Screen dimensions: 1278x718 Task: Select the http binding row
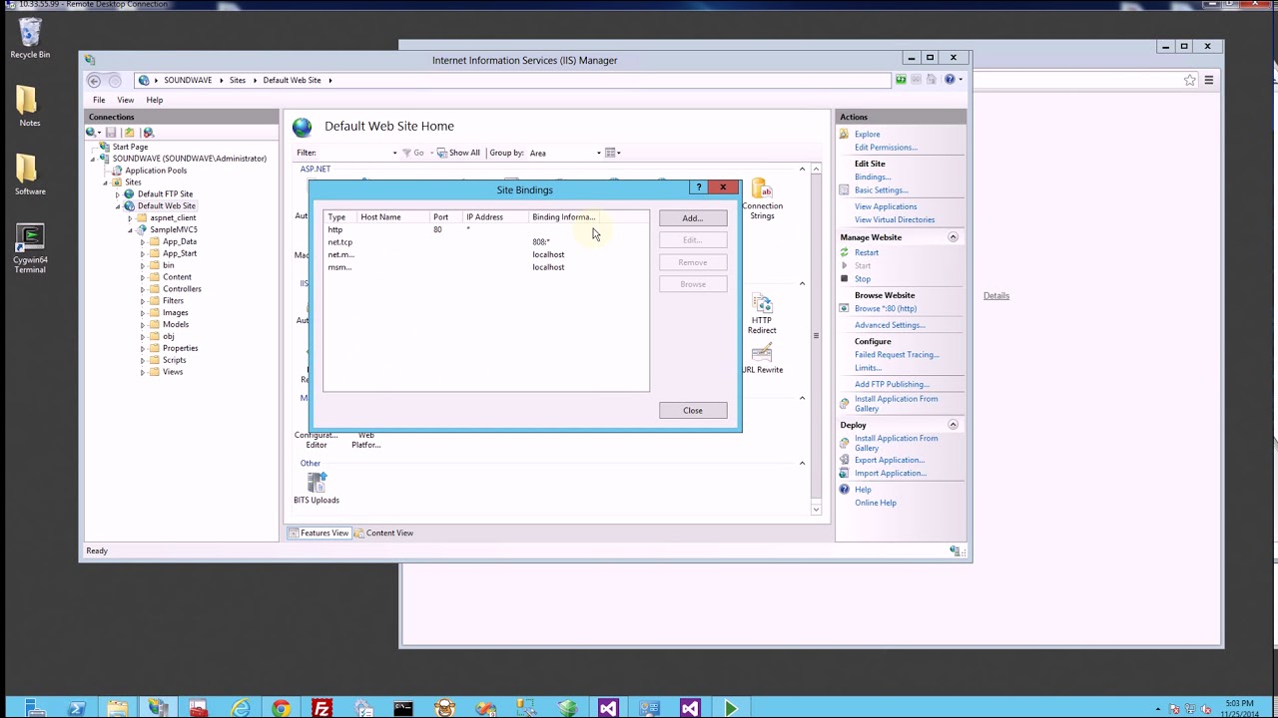click(486, 229)
